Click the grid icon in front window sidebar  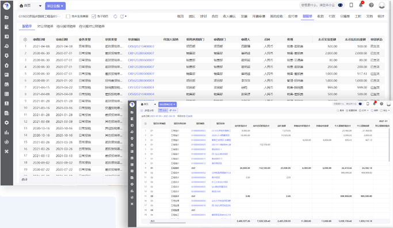tap(132, 164)
